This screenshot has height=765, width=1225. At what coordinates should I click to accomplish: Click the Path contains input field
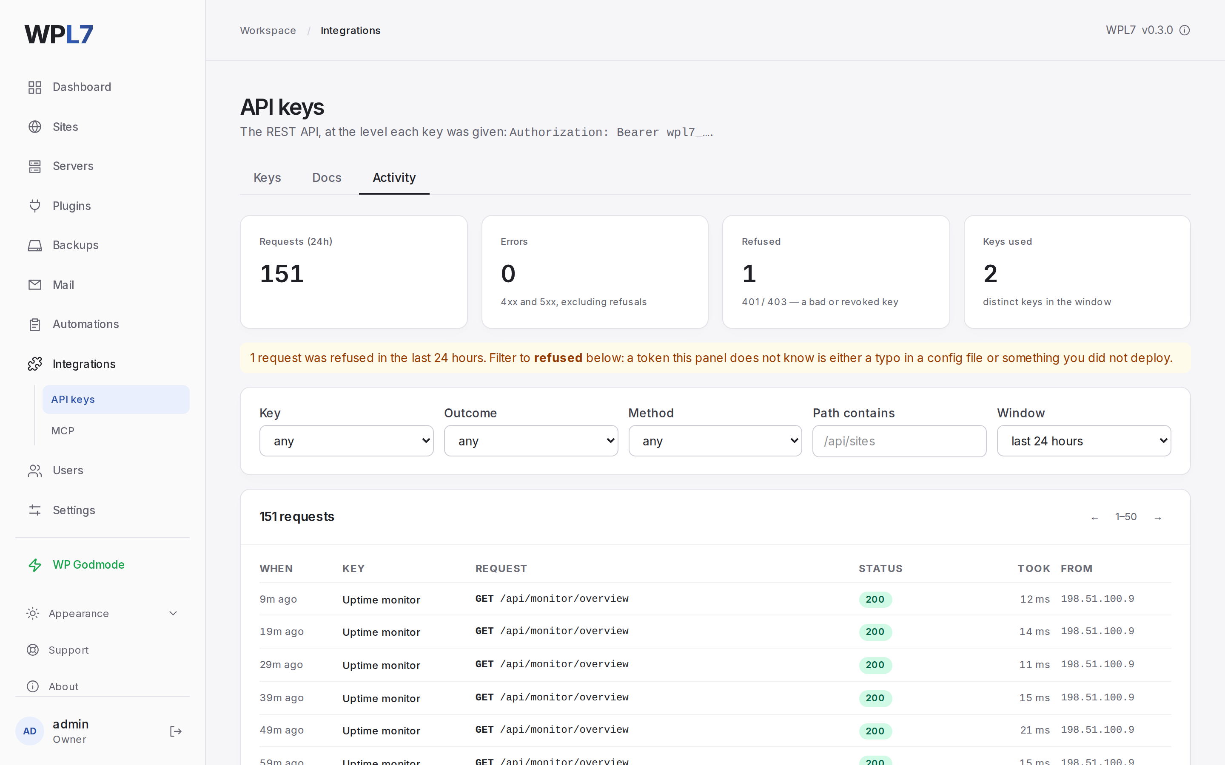pos(899,441)
